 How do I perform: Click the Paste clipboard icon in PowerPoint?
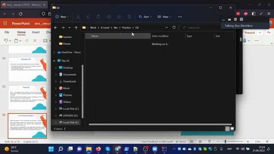click(x=16, y=41)
